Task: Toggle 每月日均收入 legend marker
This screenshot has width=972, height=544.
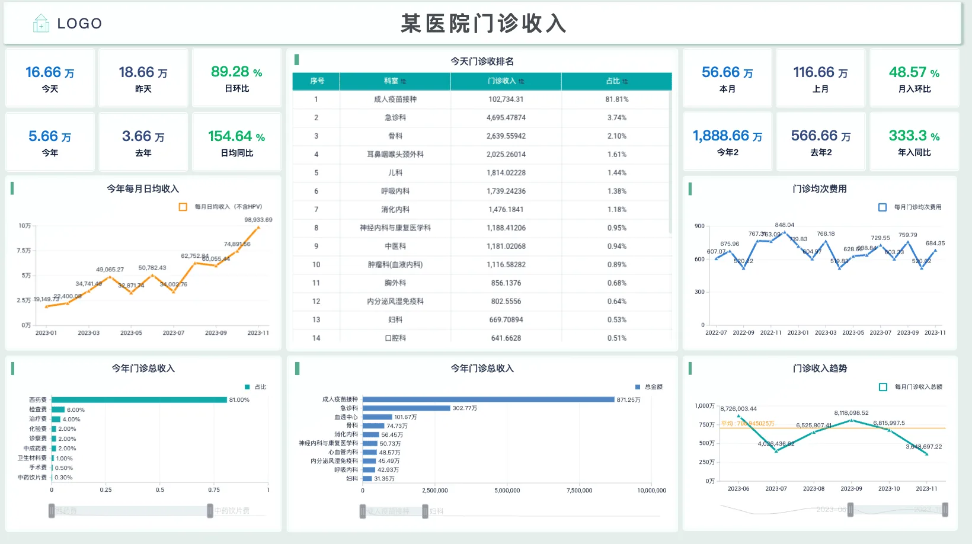Action: coord(183,207)
